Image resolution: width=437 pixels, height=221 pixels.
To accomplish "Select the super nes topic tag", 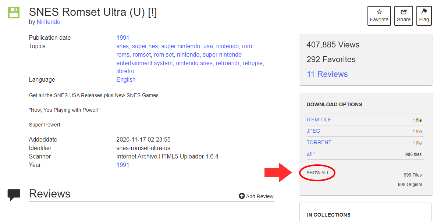I will click(x=145, y=46).
